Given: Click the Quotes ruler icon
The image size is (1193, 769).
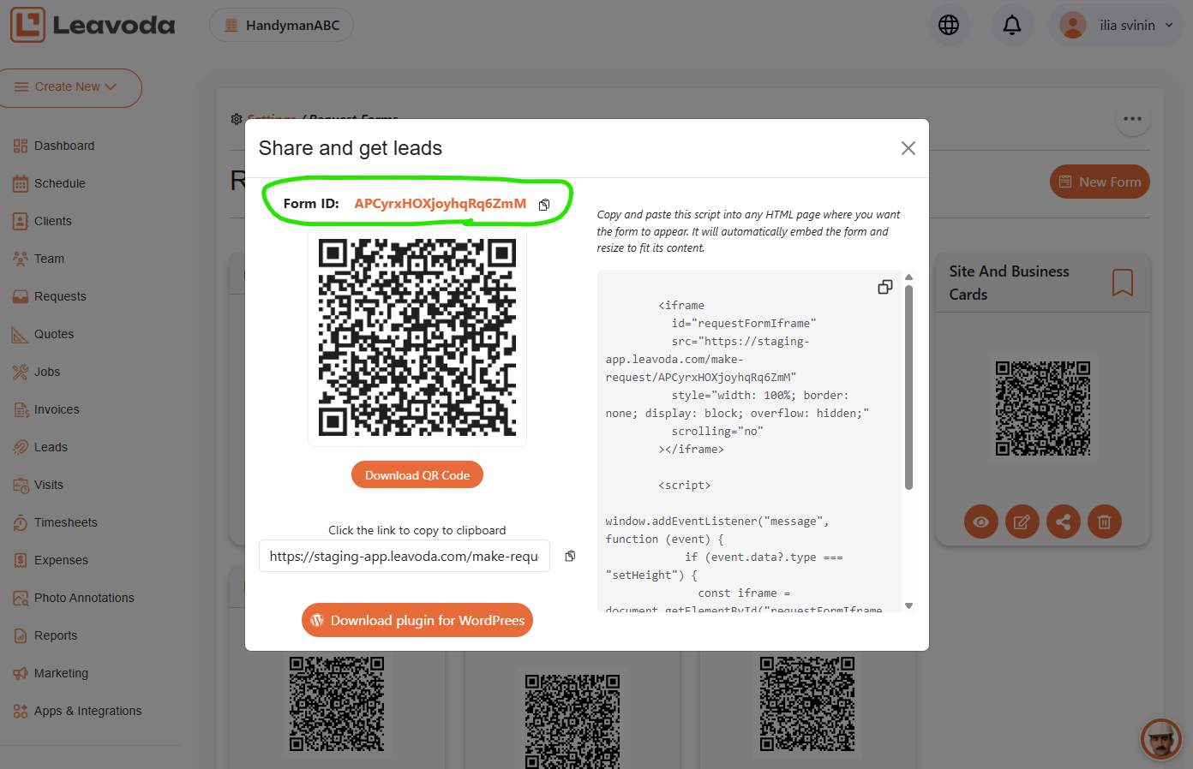Looking at the screenshot, I should (21, 335).
